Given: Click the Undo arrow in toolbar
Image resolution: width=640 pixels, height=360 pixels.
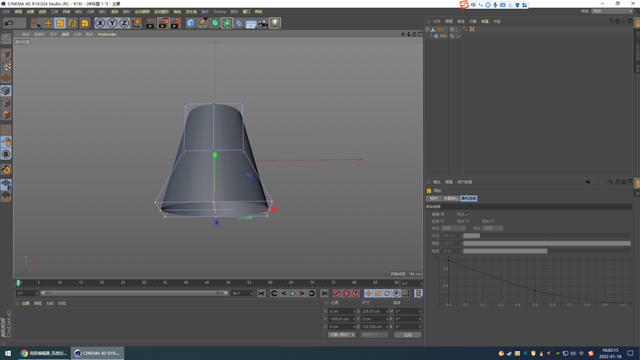Looking at the screenshot, I should [9, 23].
